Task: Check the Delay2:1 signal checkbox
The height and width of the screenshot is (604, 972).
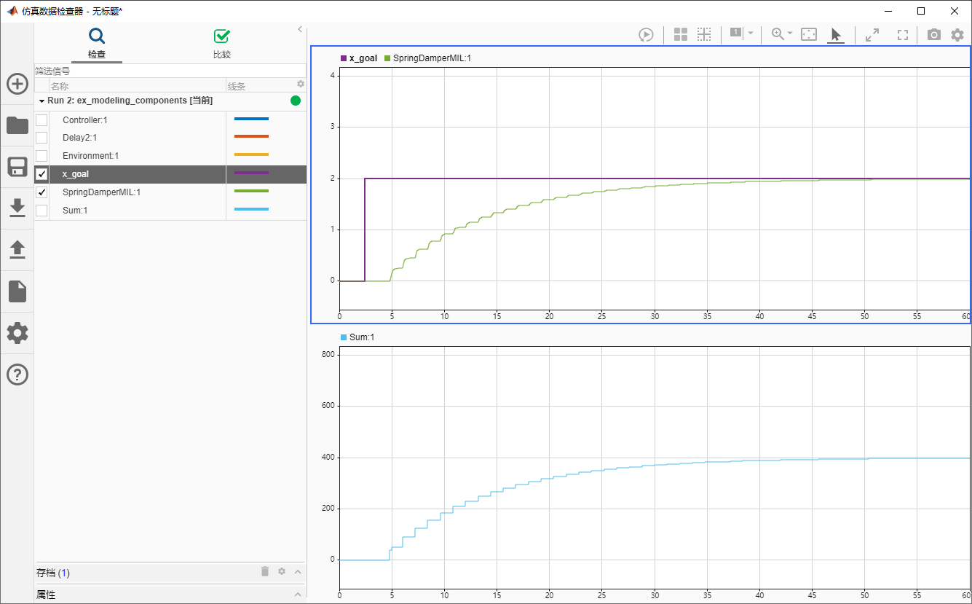Action: (42, 138)
